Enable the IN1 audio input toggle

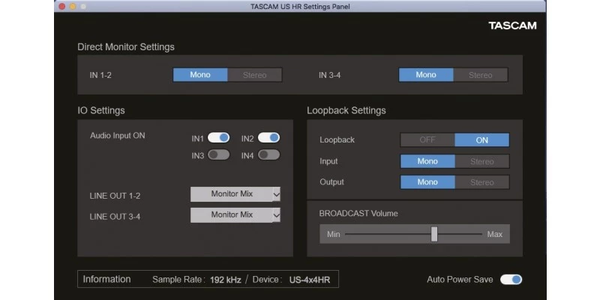coord(219,138)
